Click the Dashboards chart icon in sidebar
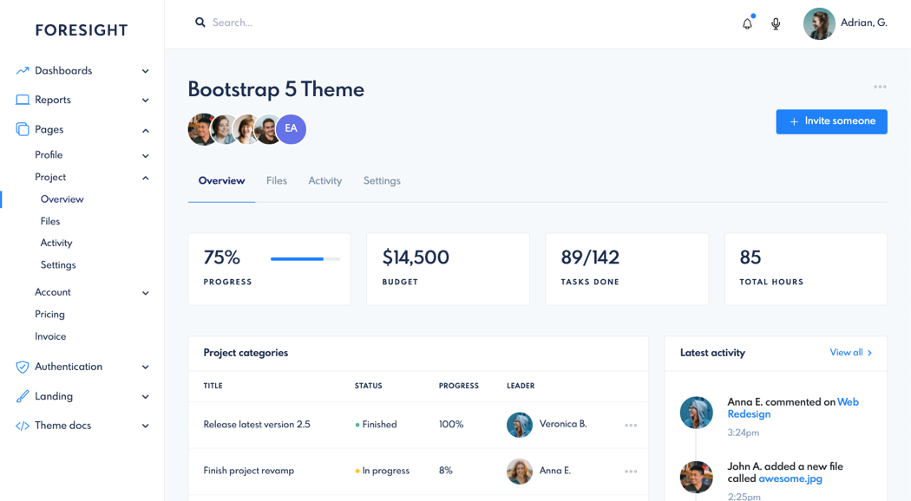 [23, 71]
